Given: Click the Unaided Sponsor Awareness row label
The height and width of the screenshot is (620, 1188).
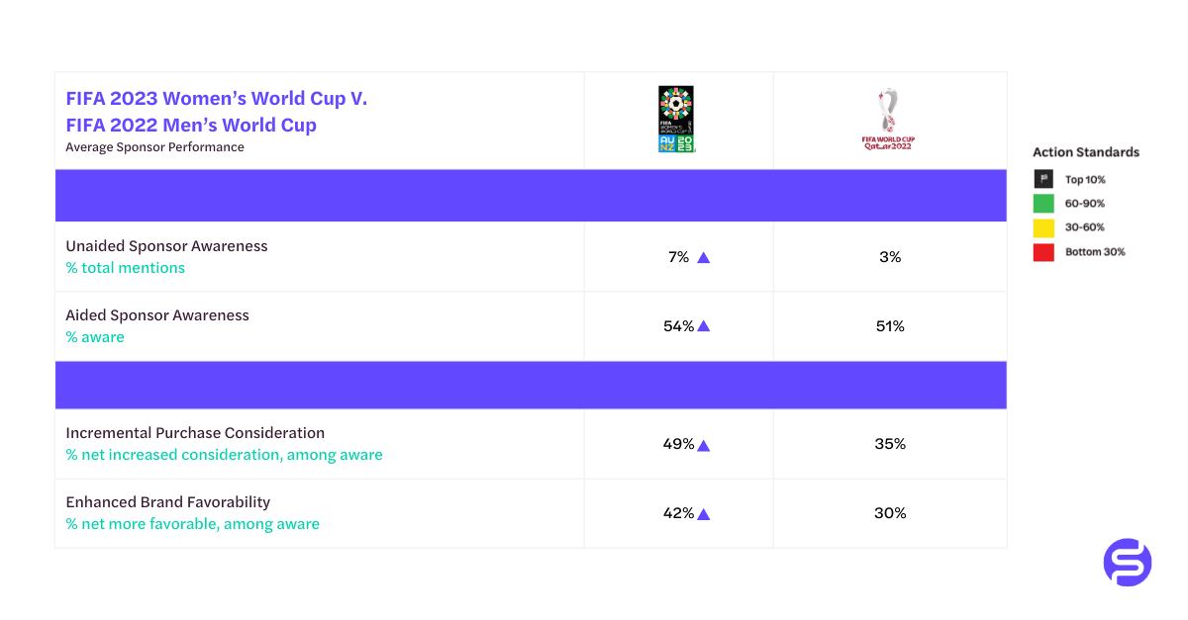Looking at the screenshot, I should tap(166, 246).
